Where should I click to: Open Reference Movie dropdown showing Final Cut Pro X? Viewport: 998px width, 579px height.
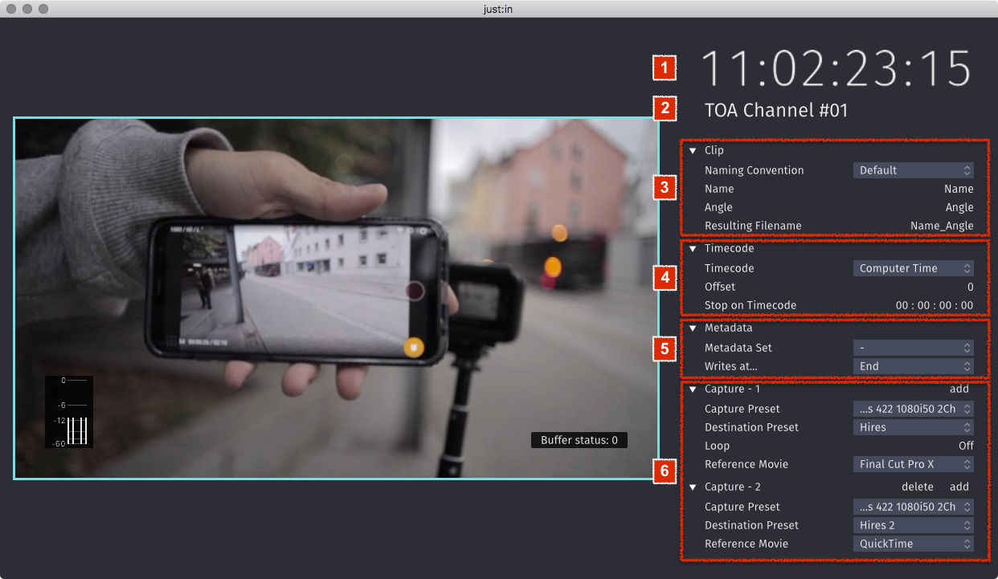coord(913,464)
